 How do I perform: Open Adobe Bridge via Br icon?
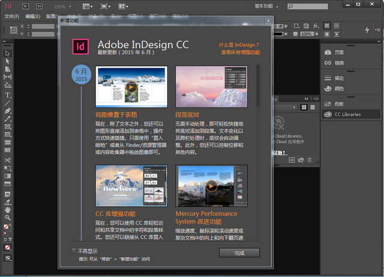coord(26,7)
